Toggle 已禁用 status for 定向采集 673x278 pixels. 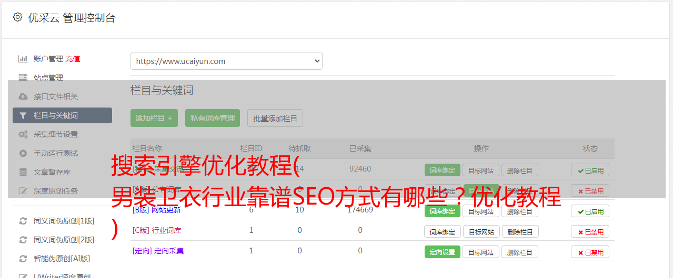590,252
